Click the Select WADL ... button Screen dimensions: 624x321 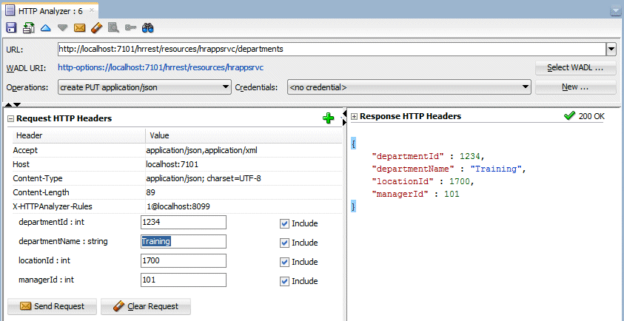tap(575, 67)
